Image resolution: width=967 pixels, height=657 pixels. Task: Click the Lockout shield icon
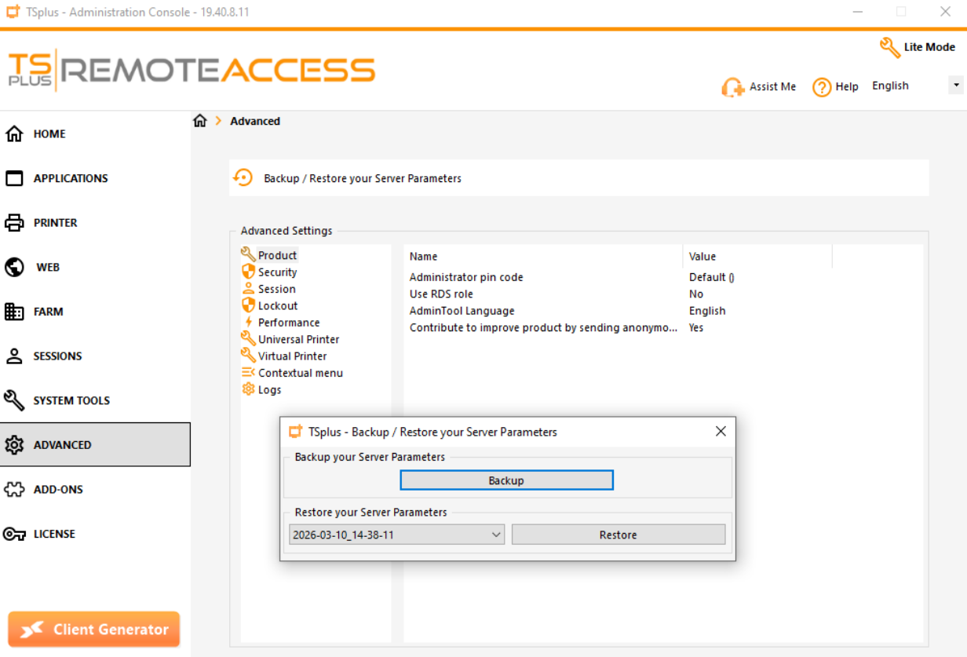coord(248,305)
